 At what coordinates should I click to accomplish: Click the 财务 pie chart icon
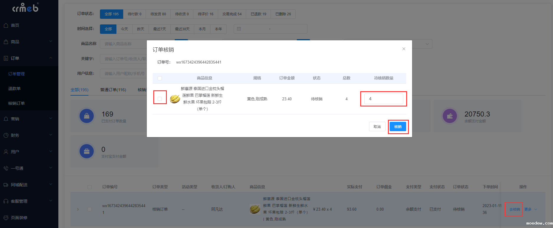(6, 135)
